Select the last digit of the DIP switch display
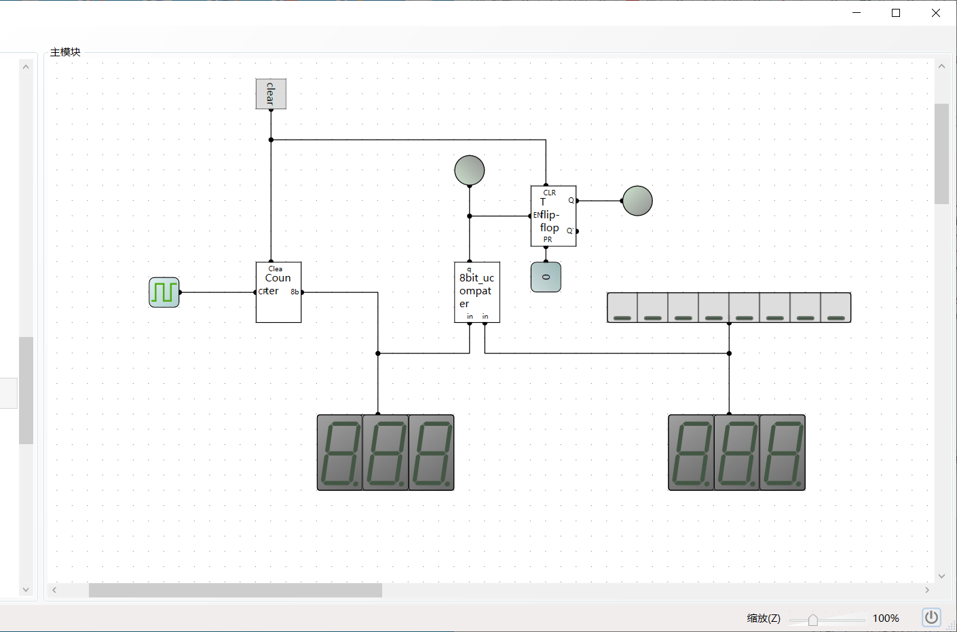957x632 pixels. 783,452
